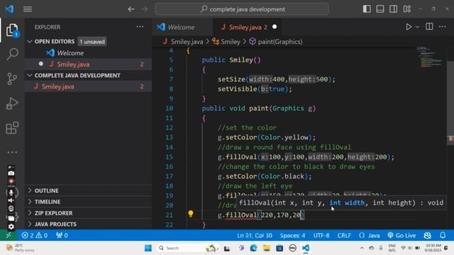
Task: Select Welcome in Open Editors list
Action: 88,53
